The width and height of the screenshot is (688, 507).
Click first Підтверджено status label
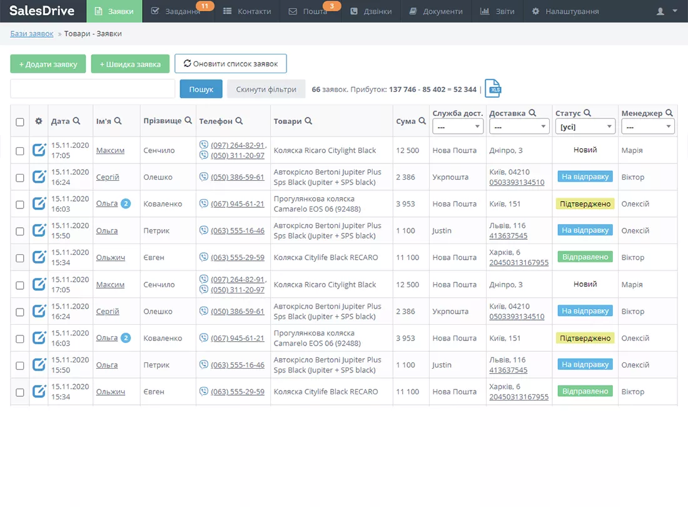(585, 203)
